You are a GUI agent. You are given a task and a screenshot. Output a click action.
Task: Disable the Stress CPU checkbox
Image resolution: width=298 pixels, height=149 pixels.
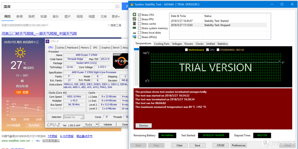(140, 15)
